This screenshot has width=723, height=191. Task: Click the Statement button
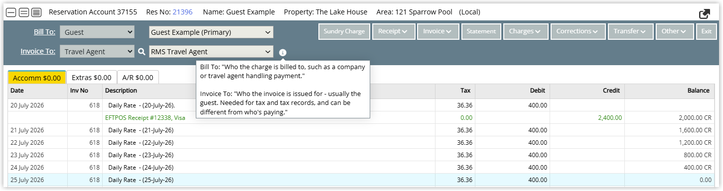(481, 31)
